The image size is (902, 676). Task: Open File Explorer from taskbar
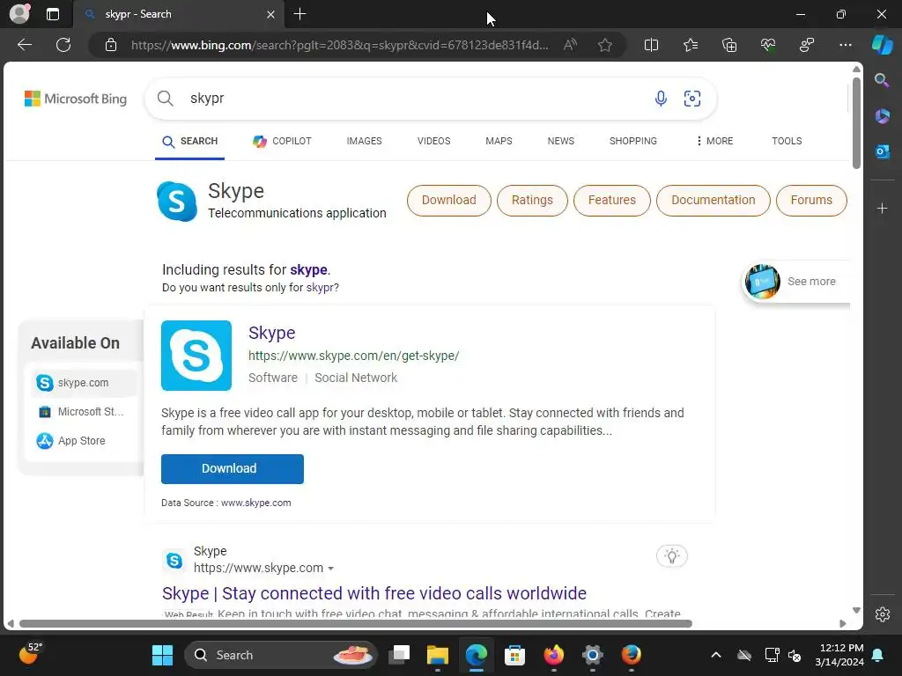click(437, 655)
